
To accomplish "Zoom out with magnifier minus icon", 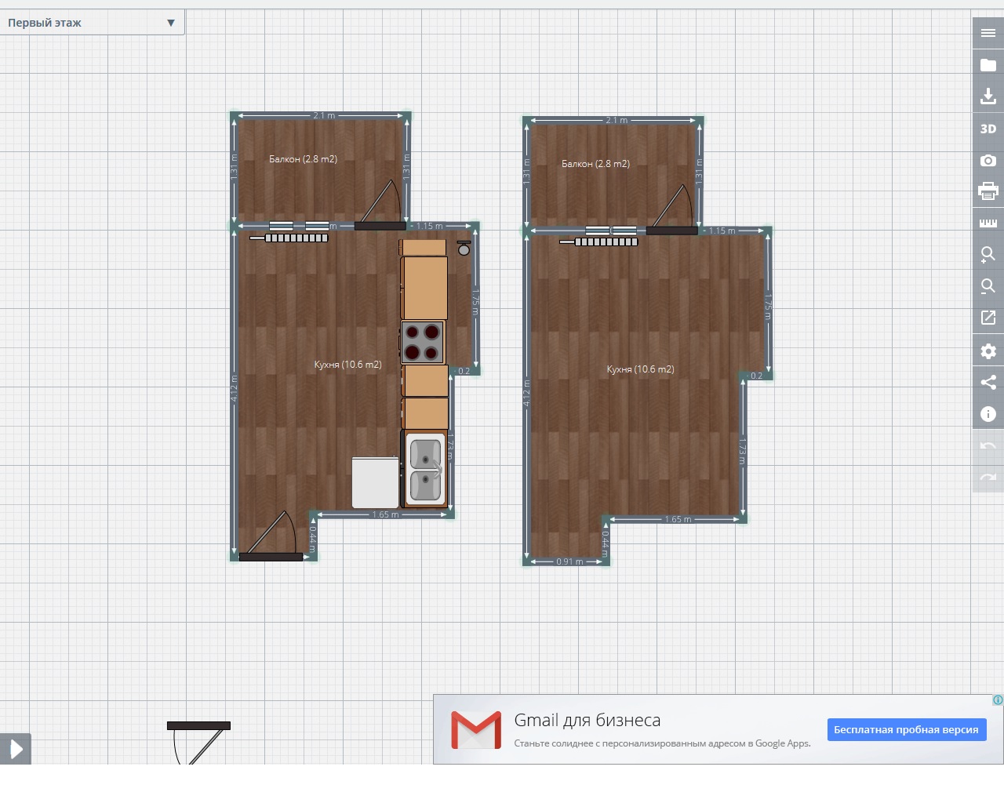I will click(x=988, y=286).
